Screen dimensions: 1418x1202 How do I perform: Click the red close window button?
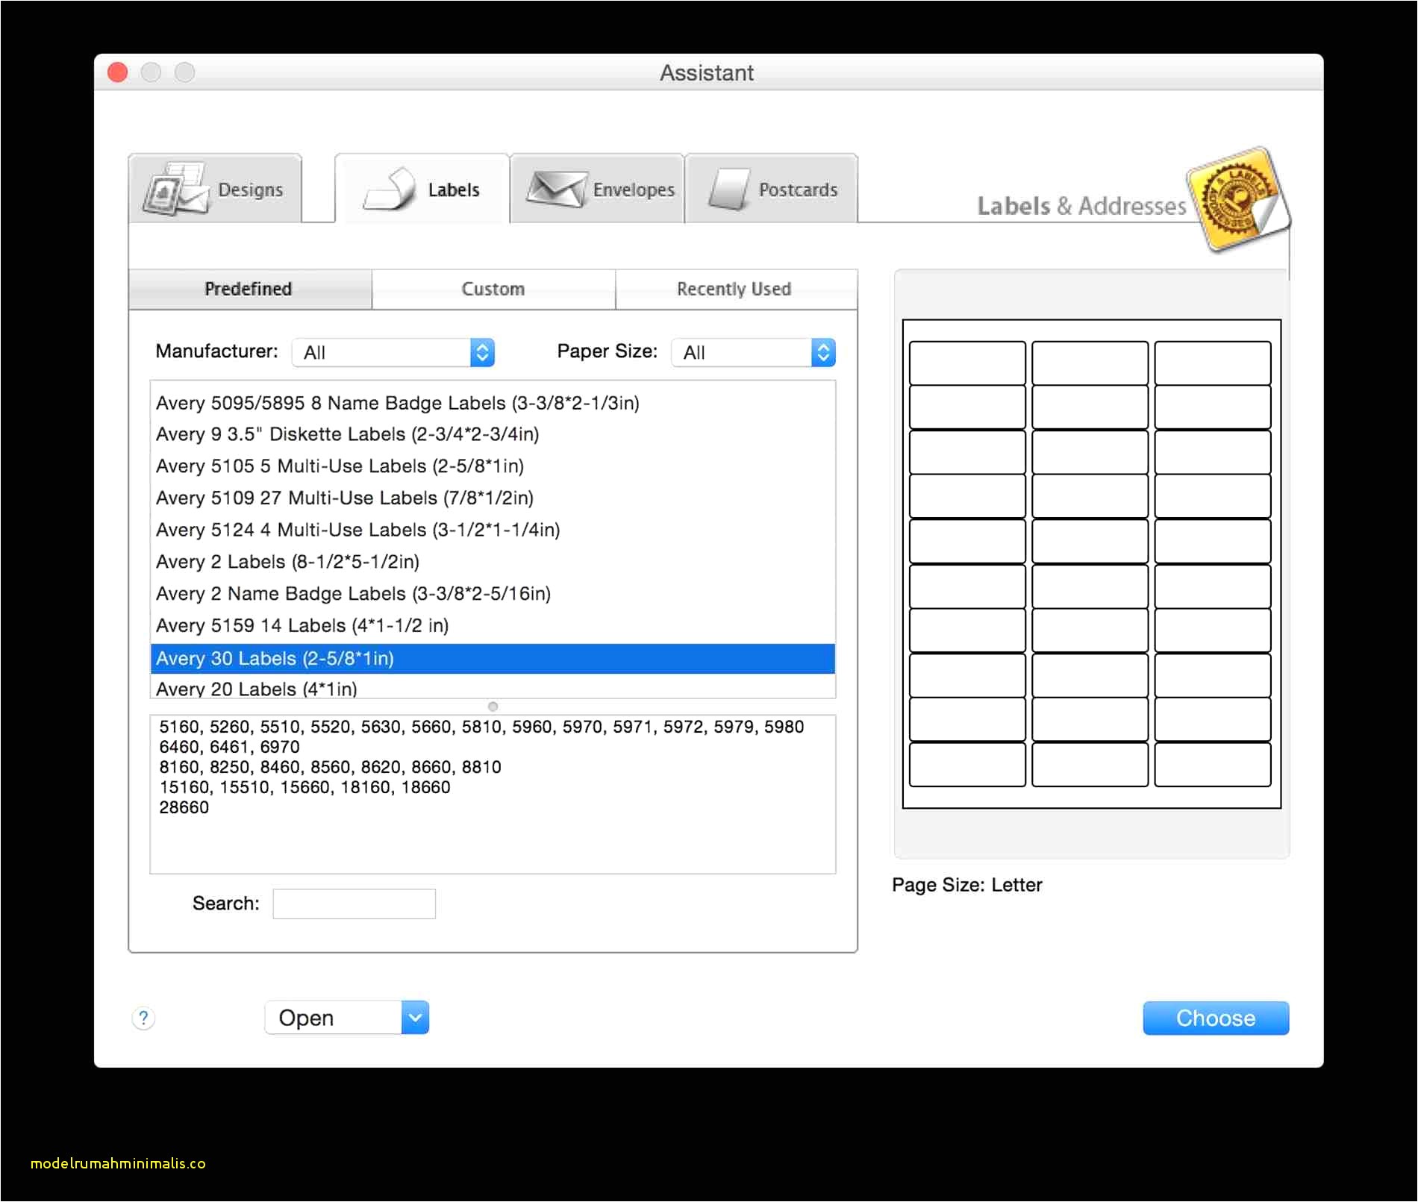118,72
